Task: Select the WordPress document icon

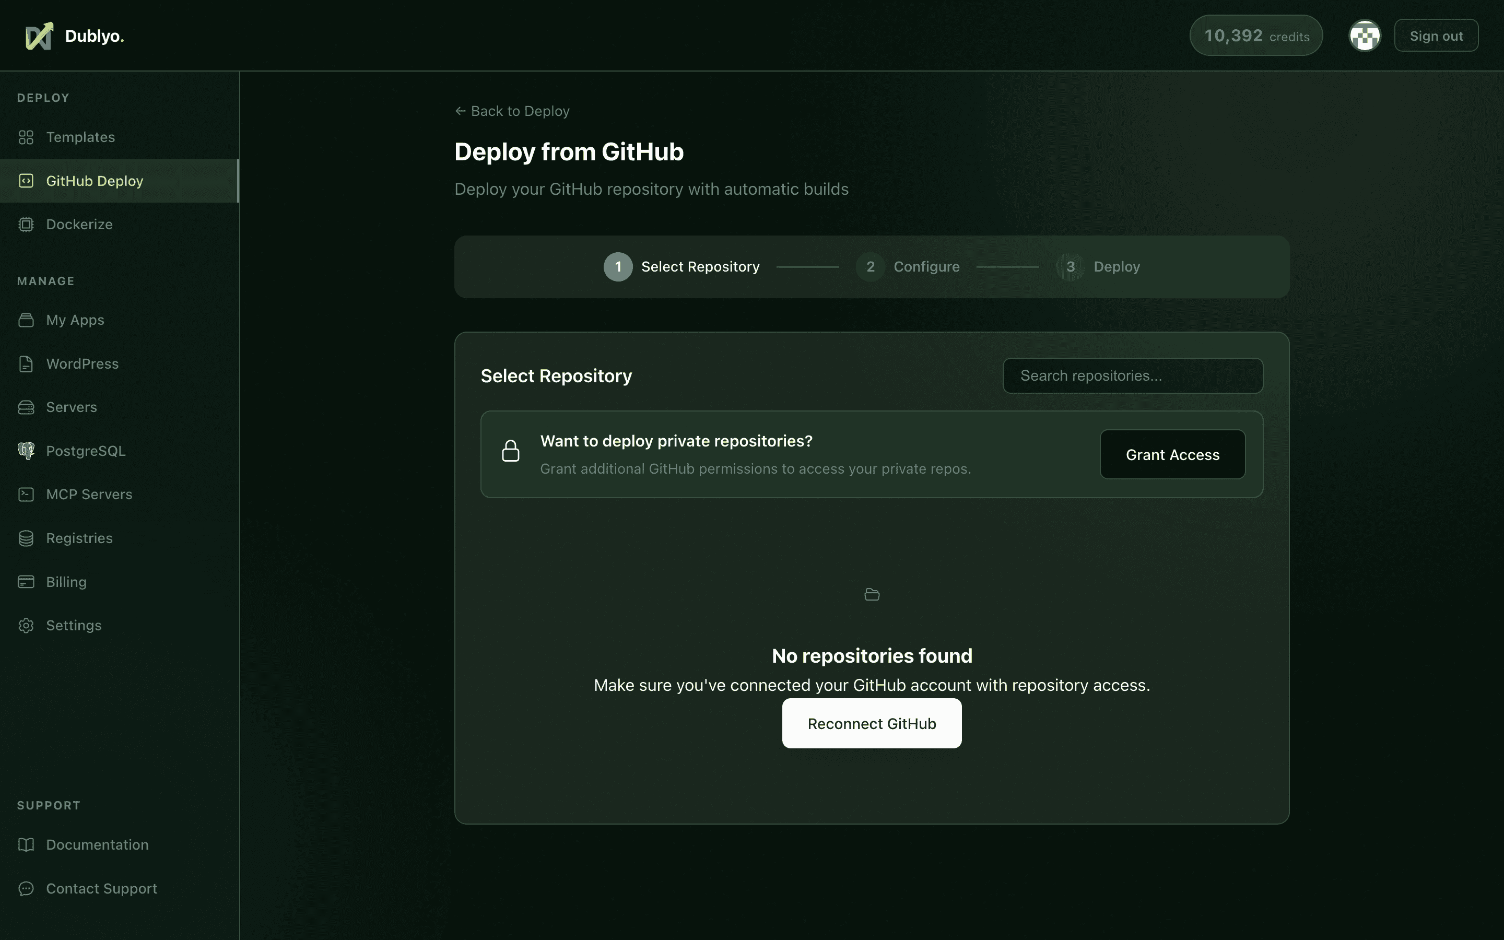Action: coord(26,363)
